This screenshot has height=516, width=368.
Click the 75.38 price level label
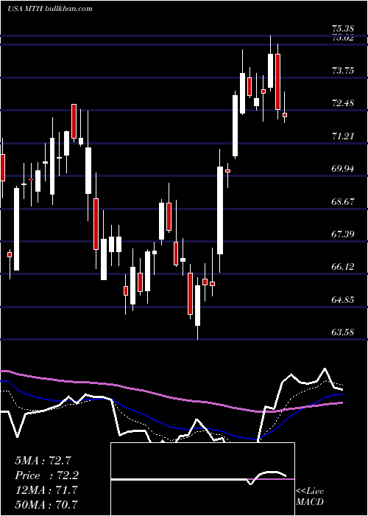tap(344, 30)
